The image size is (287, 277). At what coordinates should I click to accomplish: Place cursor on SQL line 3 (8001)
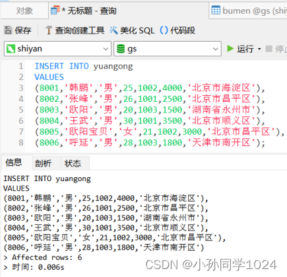(x=150, y=88)
